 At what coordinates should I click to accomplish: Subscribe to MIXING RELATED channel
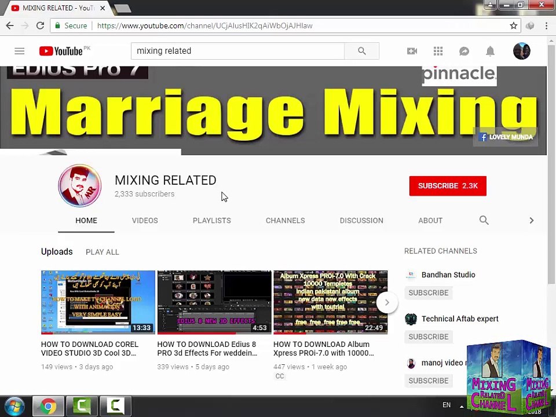coord(448,186)
